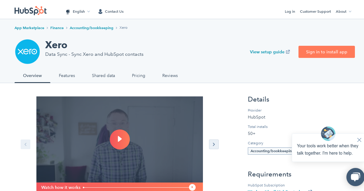Expand the About menu

pos(343,12)
